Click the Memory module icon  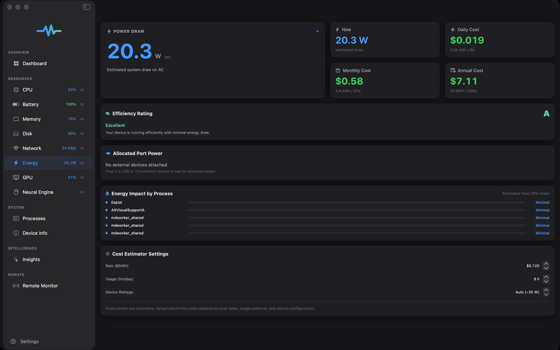pyautogui.click(x=16, y=119)
